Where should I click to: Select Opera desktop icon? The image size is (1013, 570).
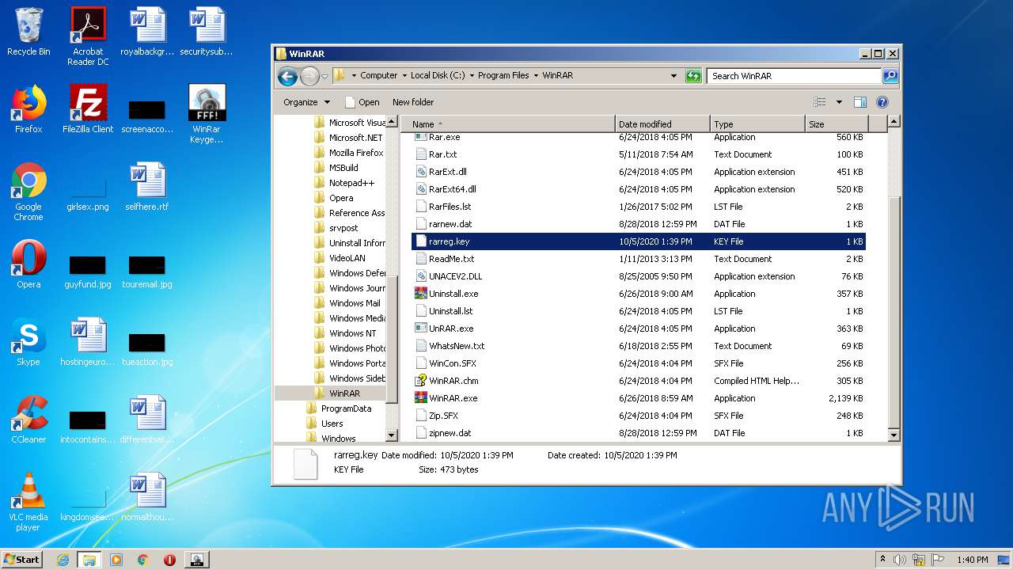click(x=28, y=265)
